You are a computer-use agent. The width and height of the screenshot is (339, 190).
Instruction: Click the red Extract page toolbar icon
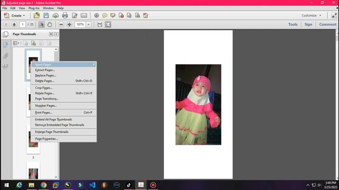(146, 15)
